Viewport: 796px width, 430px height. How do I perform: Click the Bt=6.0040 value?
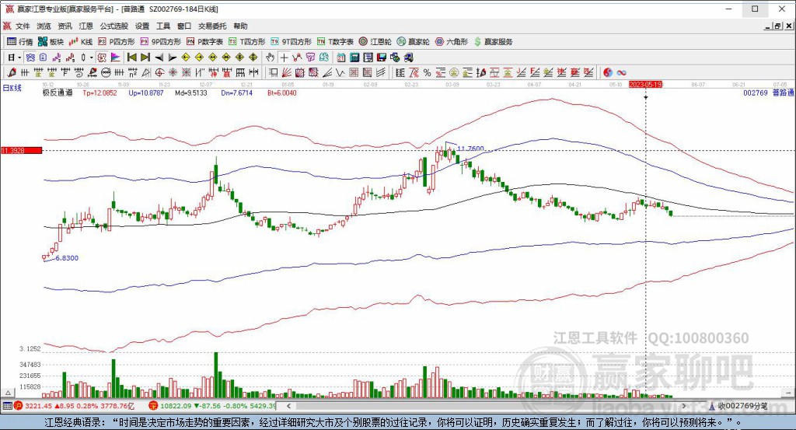[x=281, y=93]
